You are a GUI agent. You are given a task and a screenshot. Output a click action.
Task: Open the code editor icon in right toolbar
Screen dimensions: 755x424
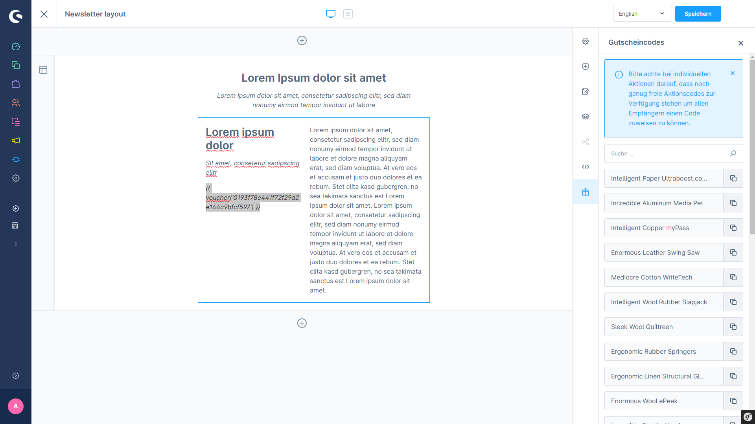click(x=586, y=167)
